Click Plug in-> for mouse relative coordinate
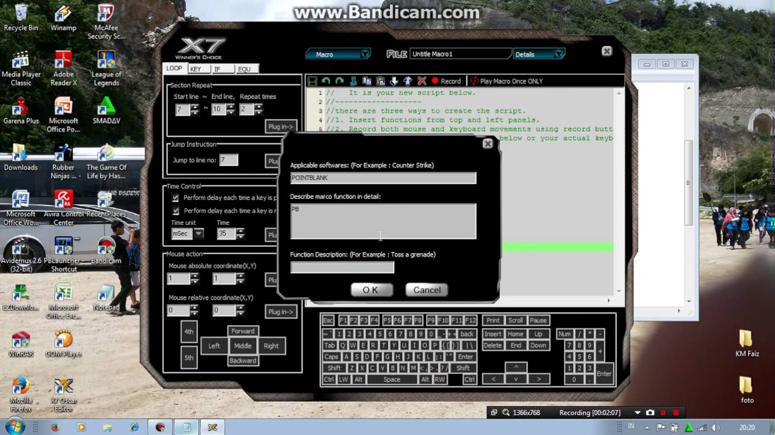The height and width of the screenshot is (435, 775). click(280, 312)
